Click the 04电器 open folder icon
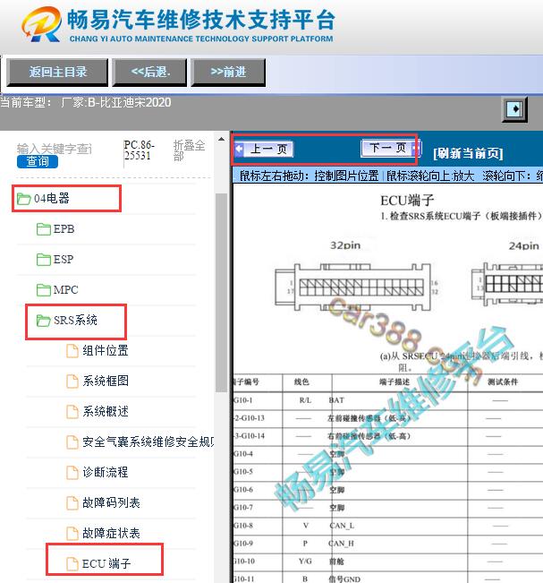 (x=24, y=199)
